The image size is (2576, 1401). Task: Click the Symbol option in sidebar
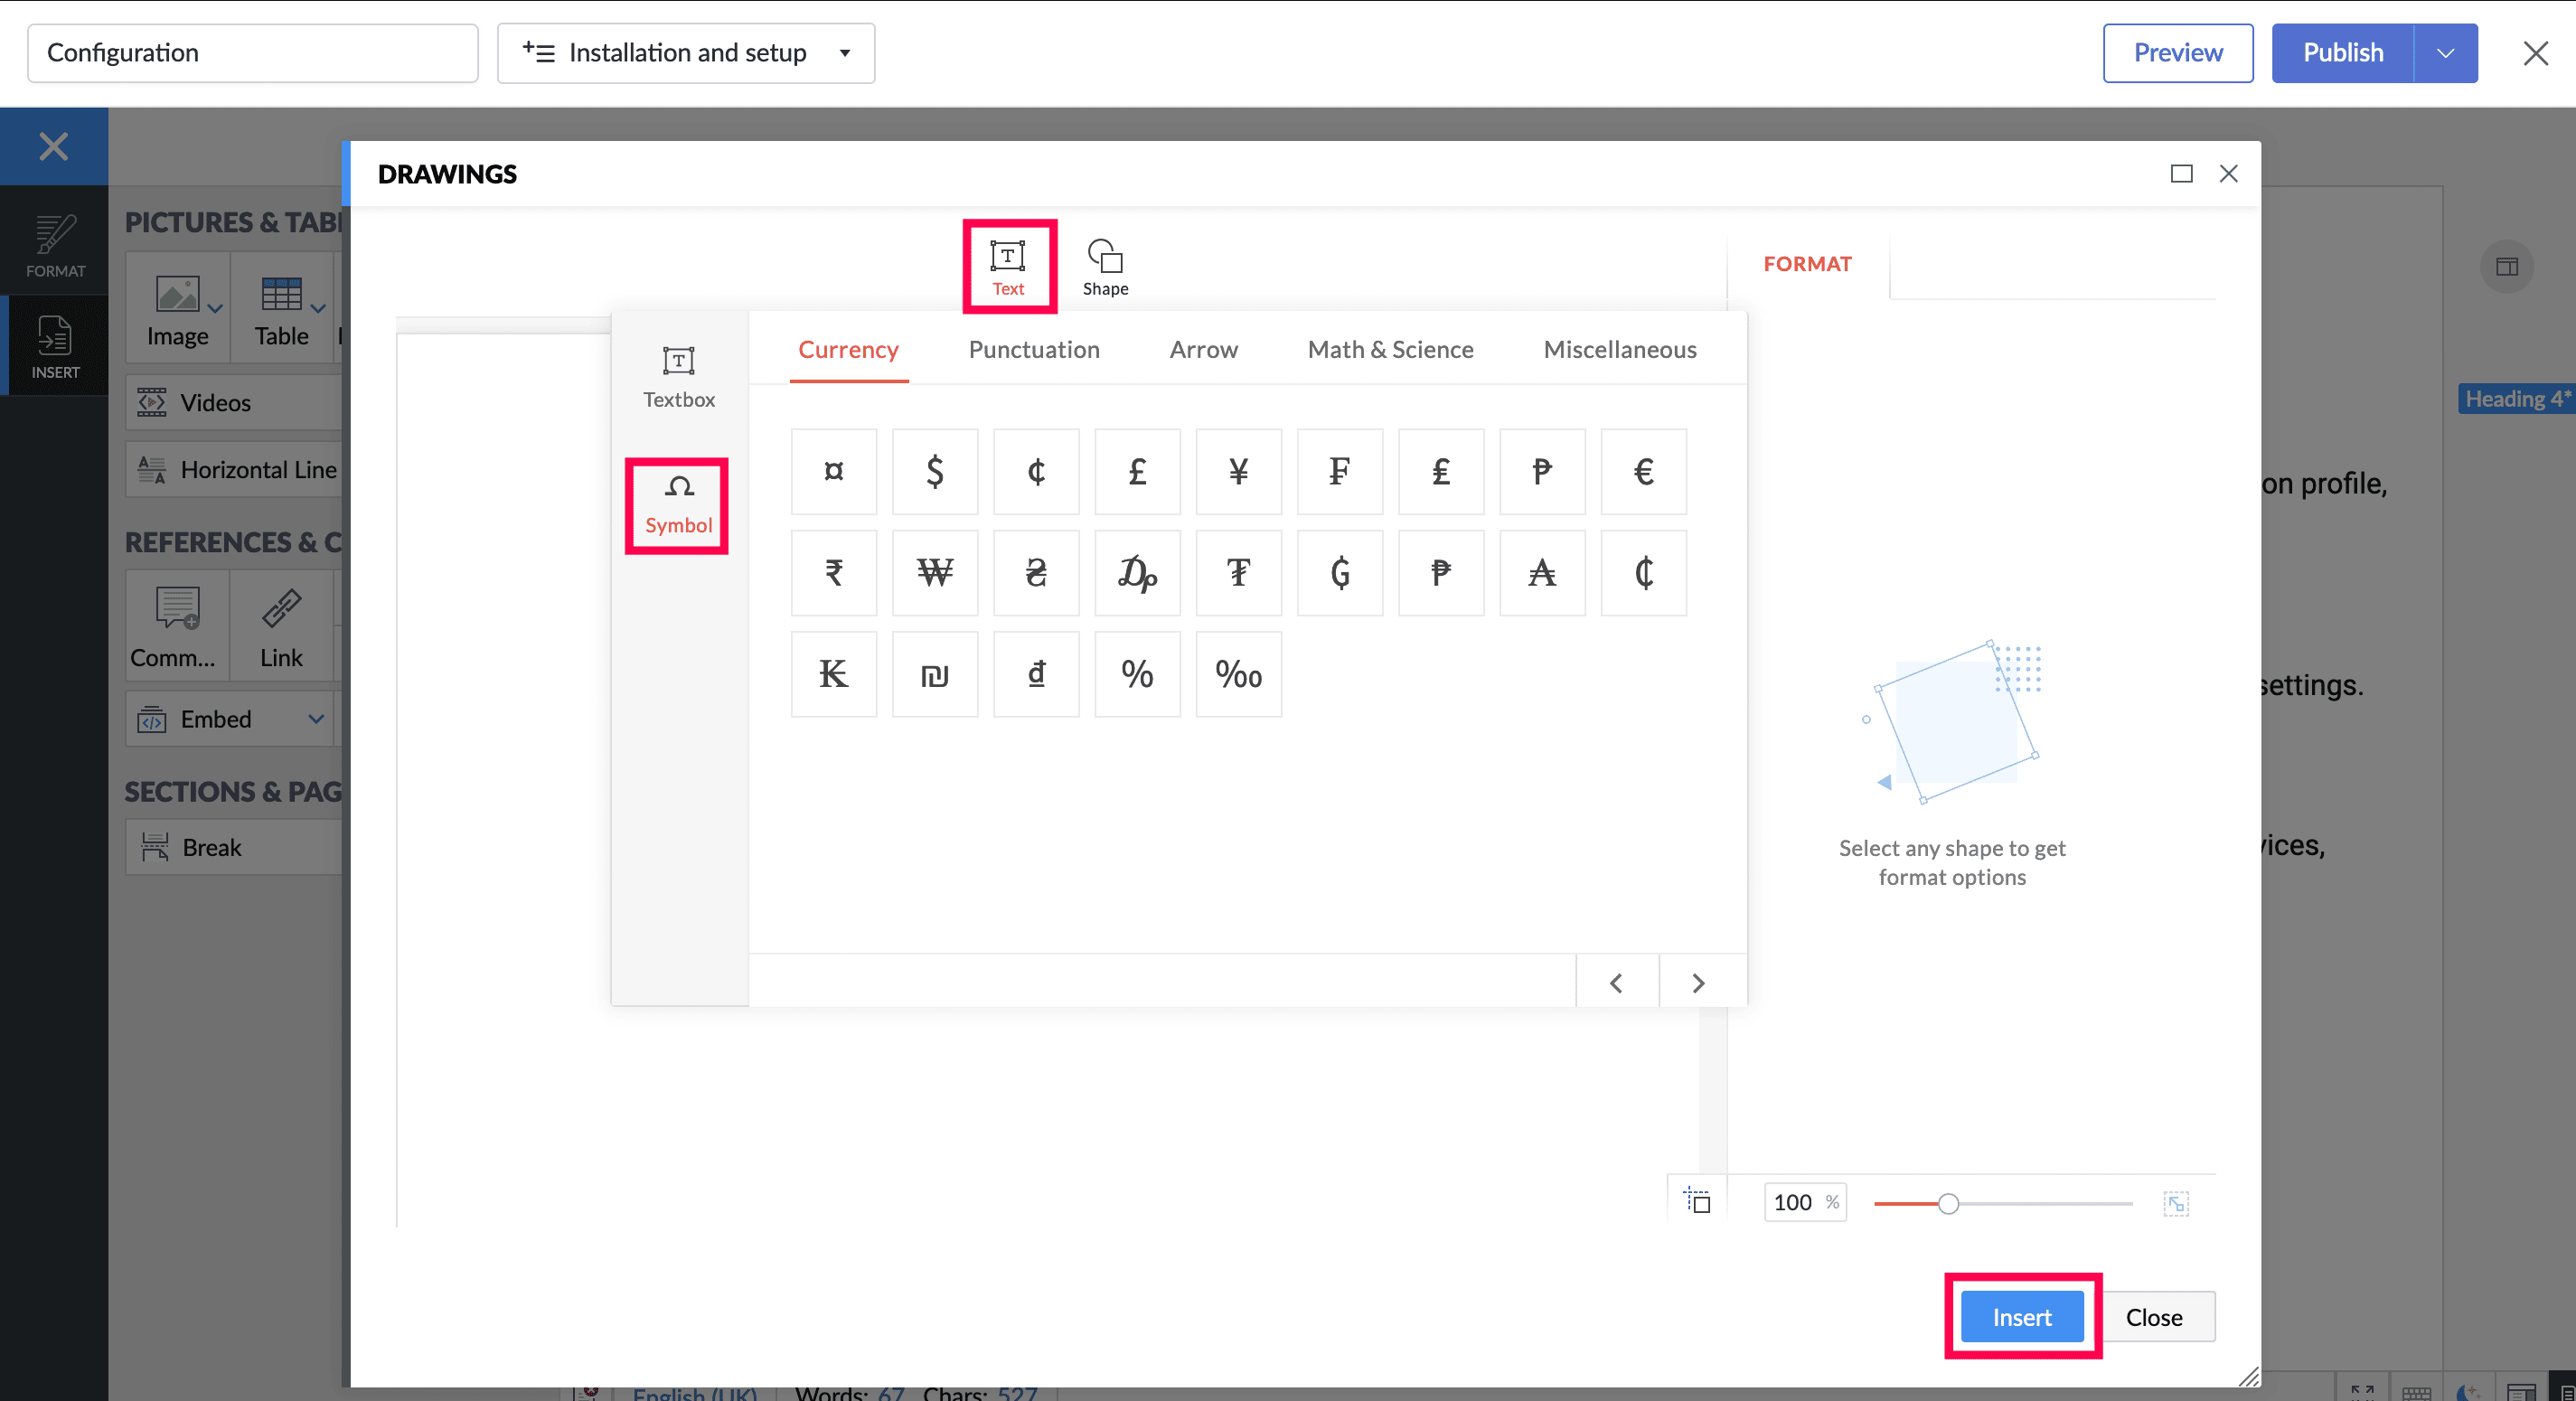tap(678, 504)
